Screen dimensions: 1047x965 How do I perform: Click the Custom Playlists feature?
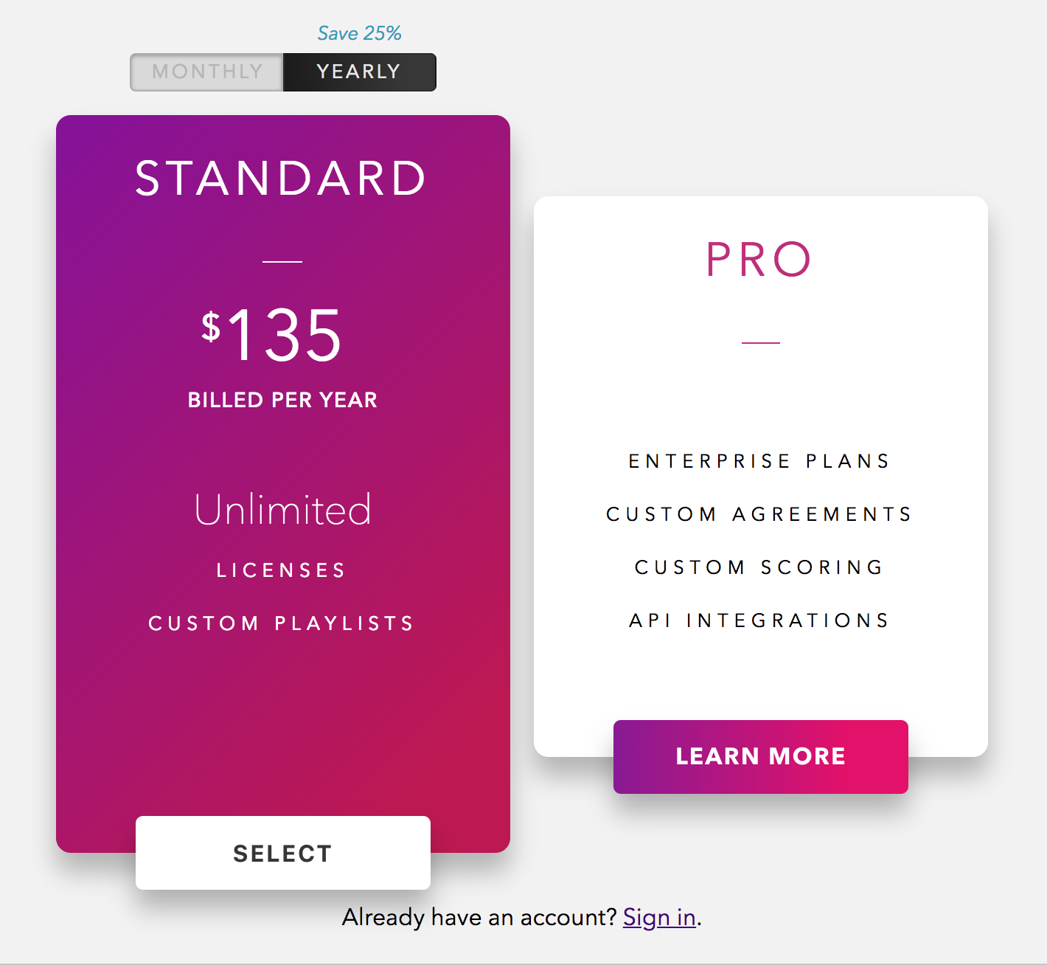tap(282, 623)
